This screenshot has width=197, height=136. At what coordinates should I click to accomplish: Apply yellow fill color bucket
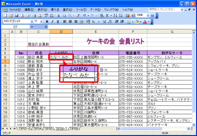coord(137,22)
